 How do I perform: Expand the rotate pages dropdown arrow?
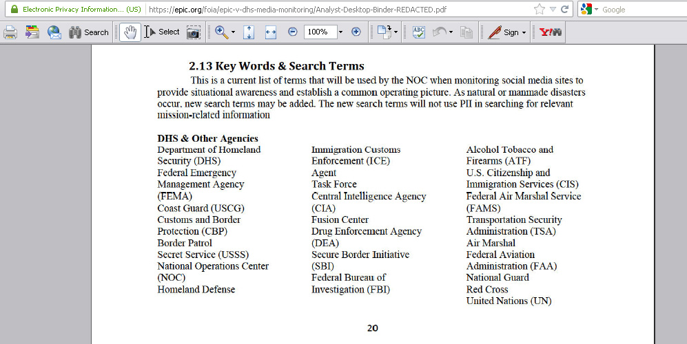tap(396, 32)
